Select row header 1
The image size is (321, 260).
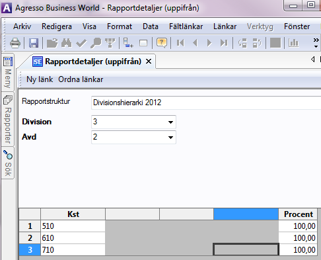[30, 226]
